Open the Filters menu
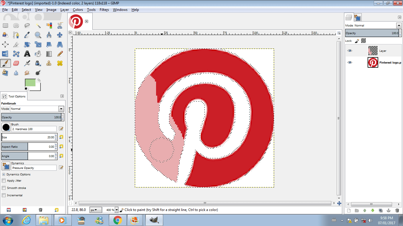 tap(104, 10)
